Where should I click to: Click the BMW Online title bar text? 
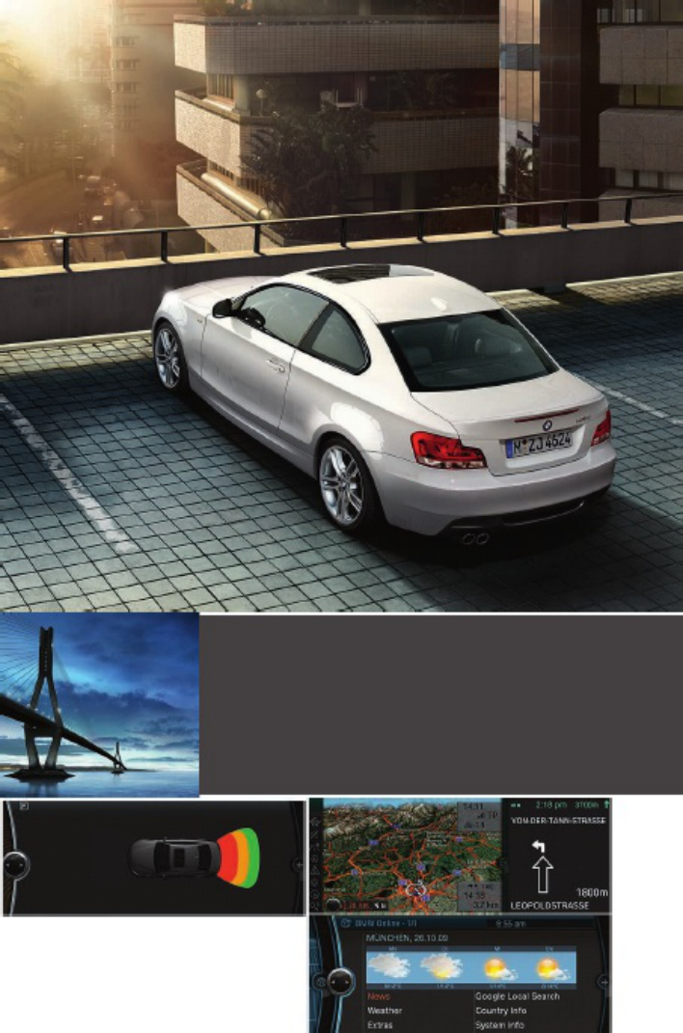386,924
